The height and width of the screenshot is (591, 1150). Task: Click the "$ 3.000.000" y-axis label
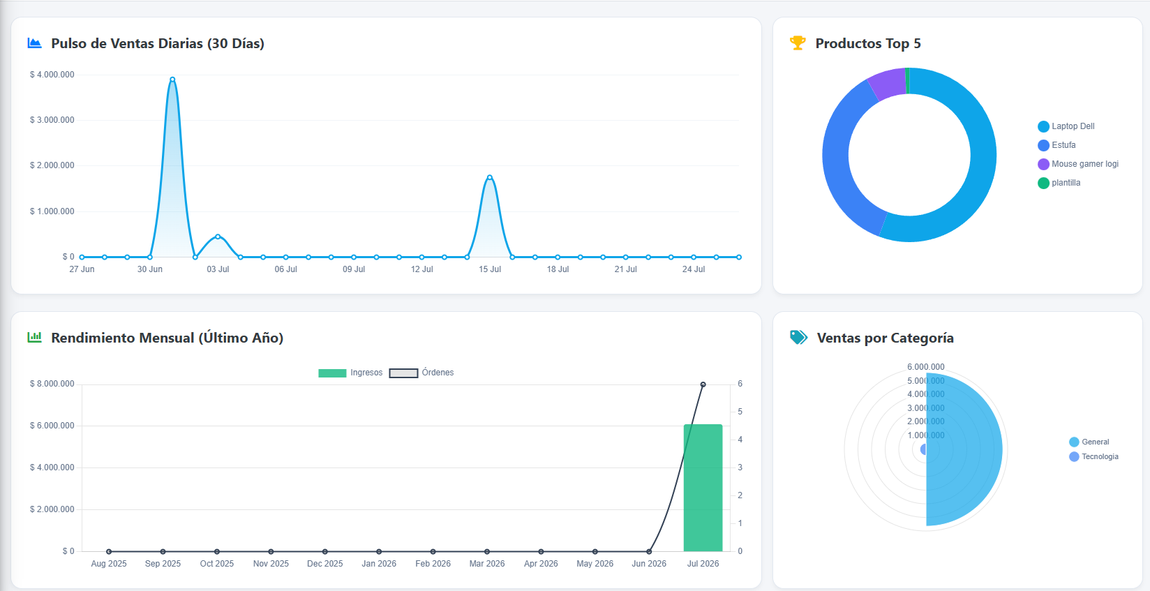coord(52,120)
